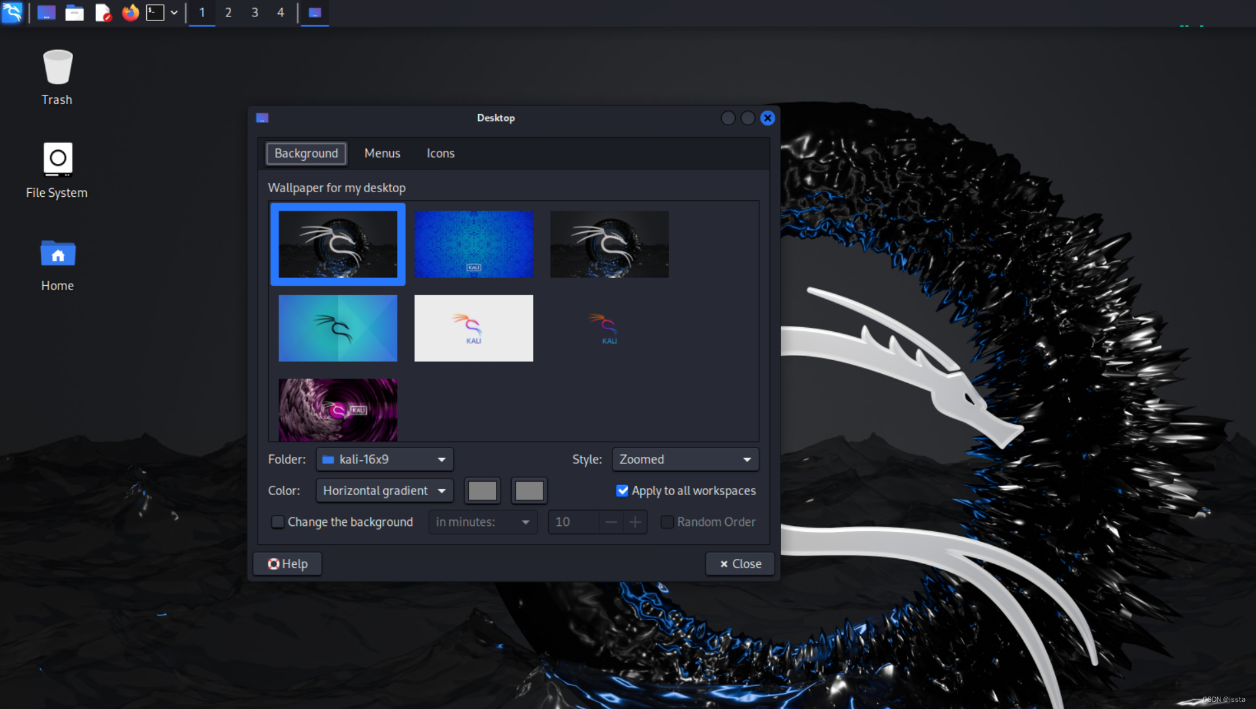Launch Firefox from the top panel
The width and height of the screenshot is (1256, 709).
coord(130,13)
